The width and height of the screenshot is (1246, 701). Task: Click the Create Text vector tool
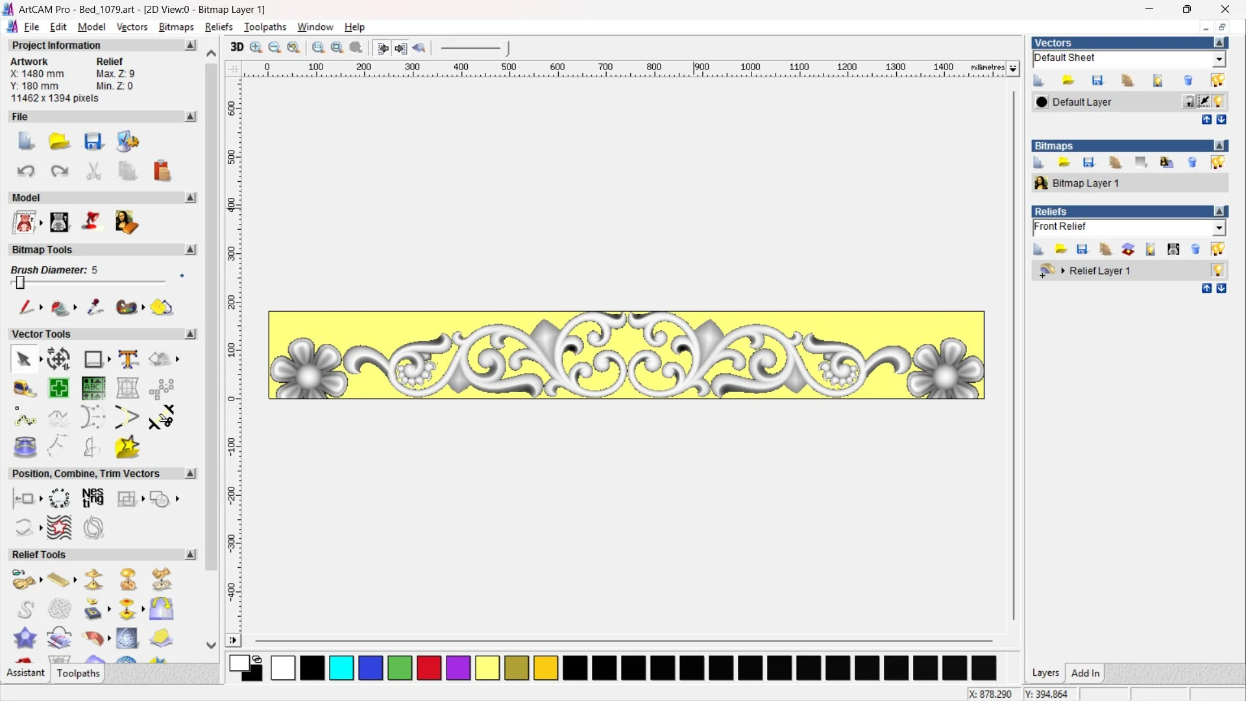click(x=128, y=359)
